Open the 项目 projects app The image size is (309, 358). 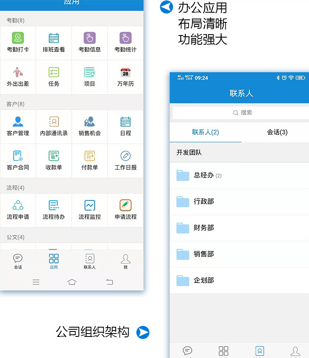pos(89,77)
